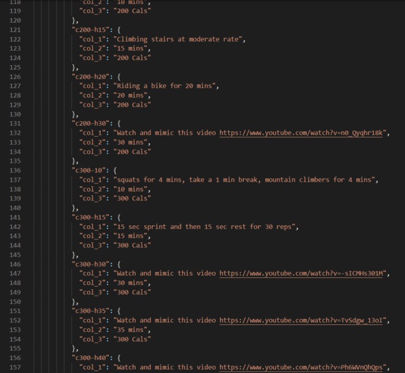Select line number 146 in the gutter
405x373 pixels.
point(15,264)
